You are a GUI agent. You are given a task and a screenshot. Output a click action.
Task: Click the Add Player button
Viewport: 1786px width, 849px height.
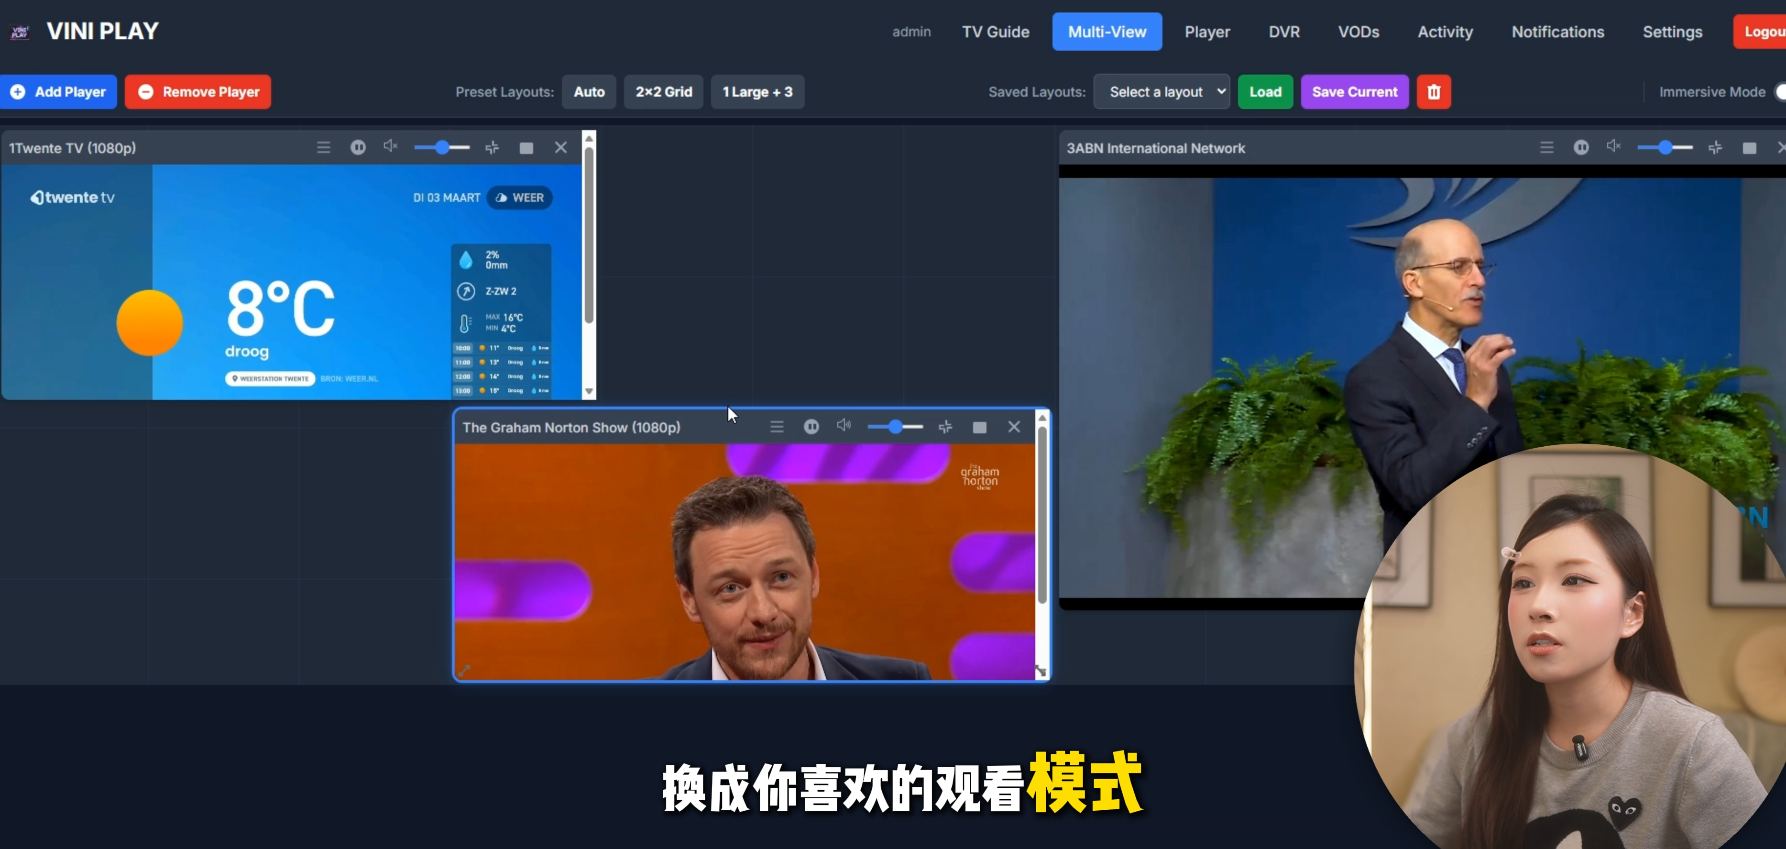59,91
